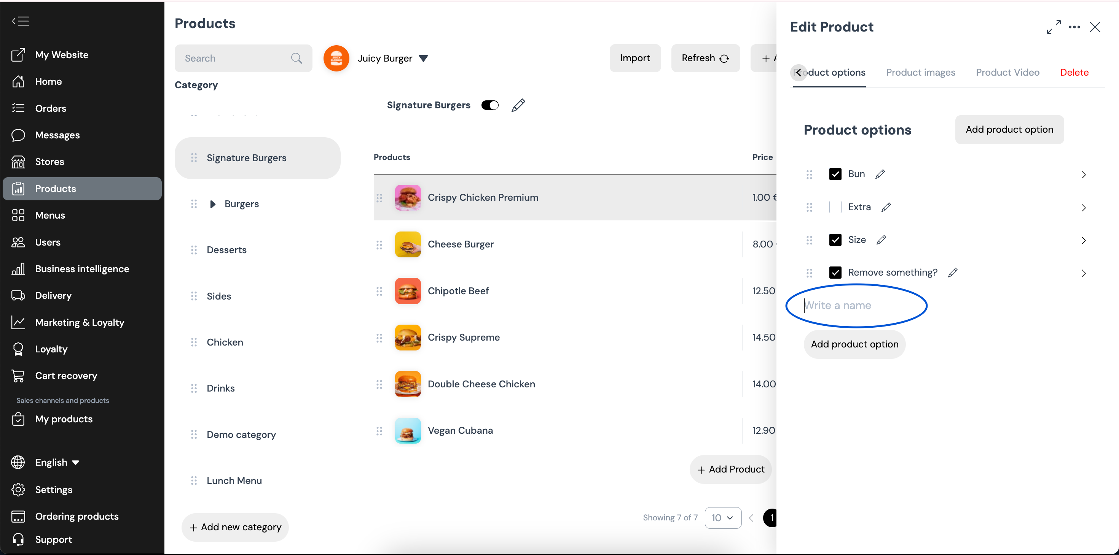Edit the Bun option name pencil
Image resolution: width=1119 pixels, height=555 pixels.
tap(880, 174)
